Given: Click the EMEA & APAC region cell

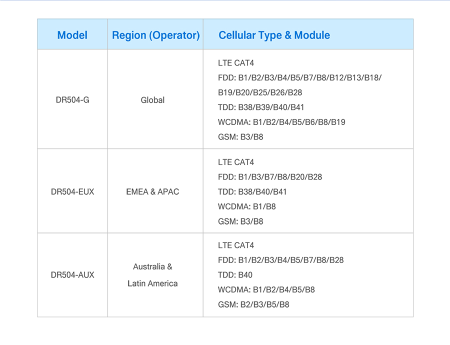Looking at the screenshot, I should pos(152,191).
